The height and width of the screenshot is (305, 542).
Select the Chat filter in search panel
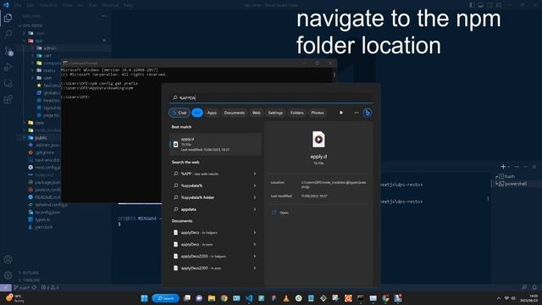pos(180,113)
